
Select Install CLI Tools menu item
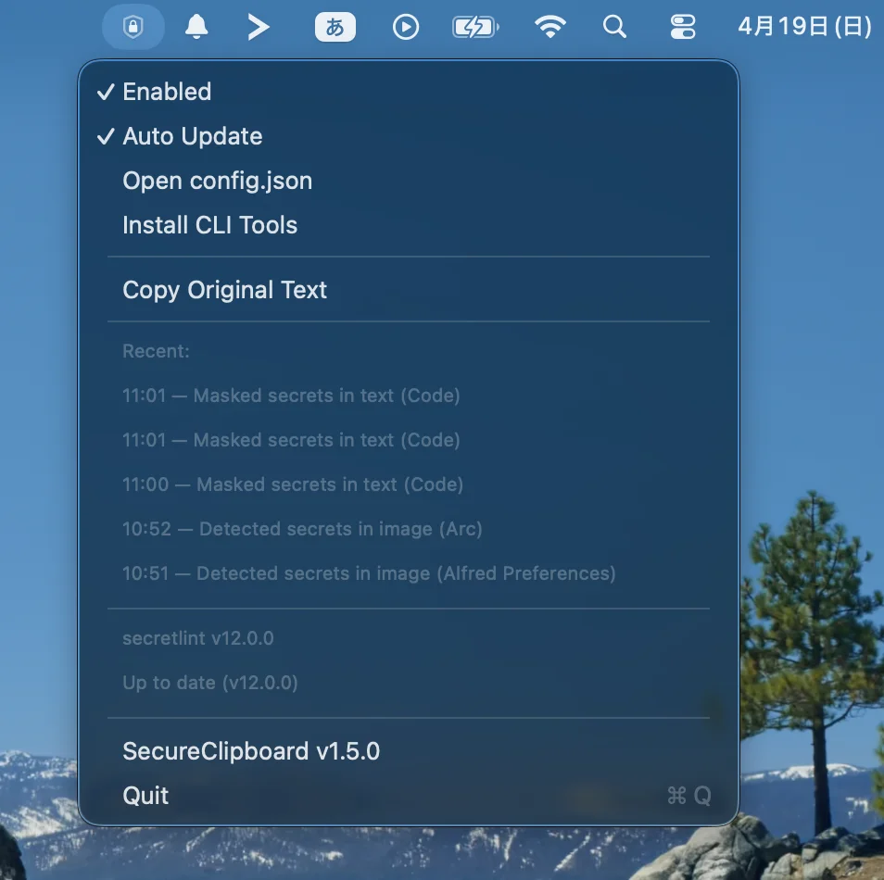pyautogui.click(x=209, y=225)
